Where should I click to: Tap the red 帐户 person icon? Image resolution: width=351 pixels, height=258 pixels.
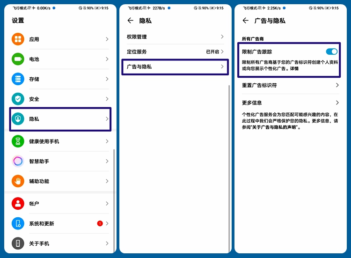click(18, 204)
